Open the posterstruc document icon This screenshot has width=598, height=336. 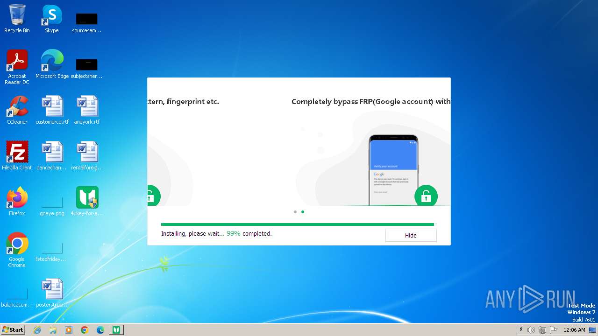coord(52,293)
